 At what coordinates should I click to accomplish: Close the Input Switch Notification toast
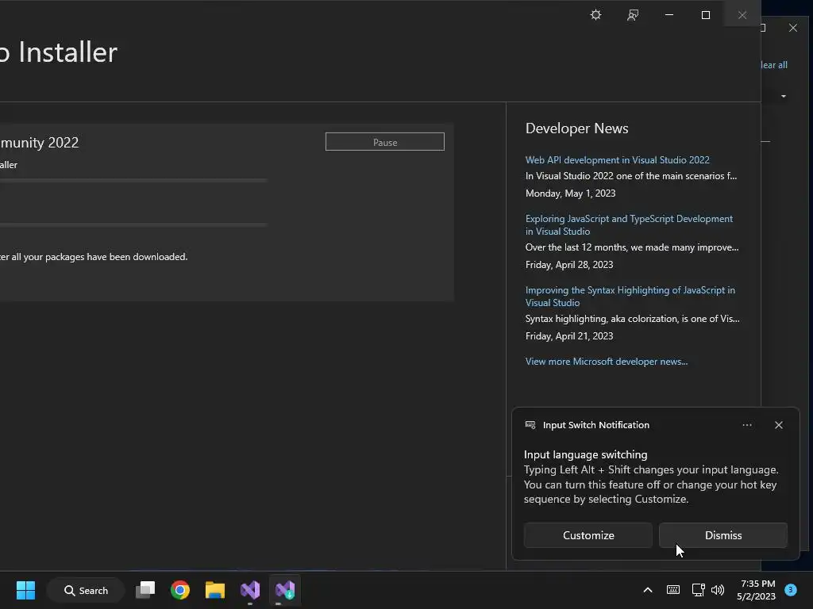(x=779, y=425)
